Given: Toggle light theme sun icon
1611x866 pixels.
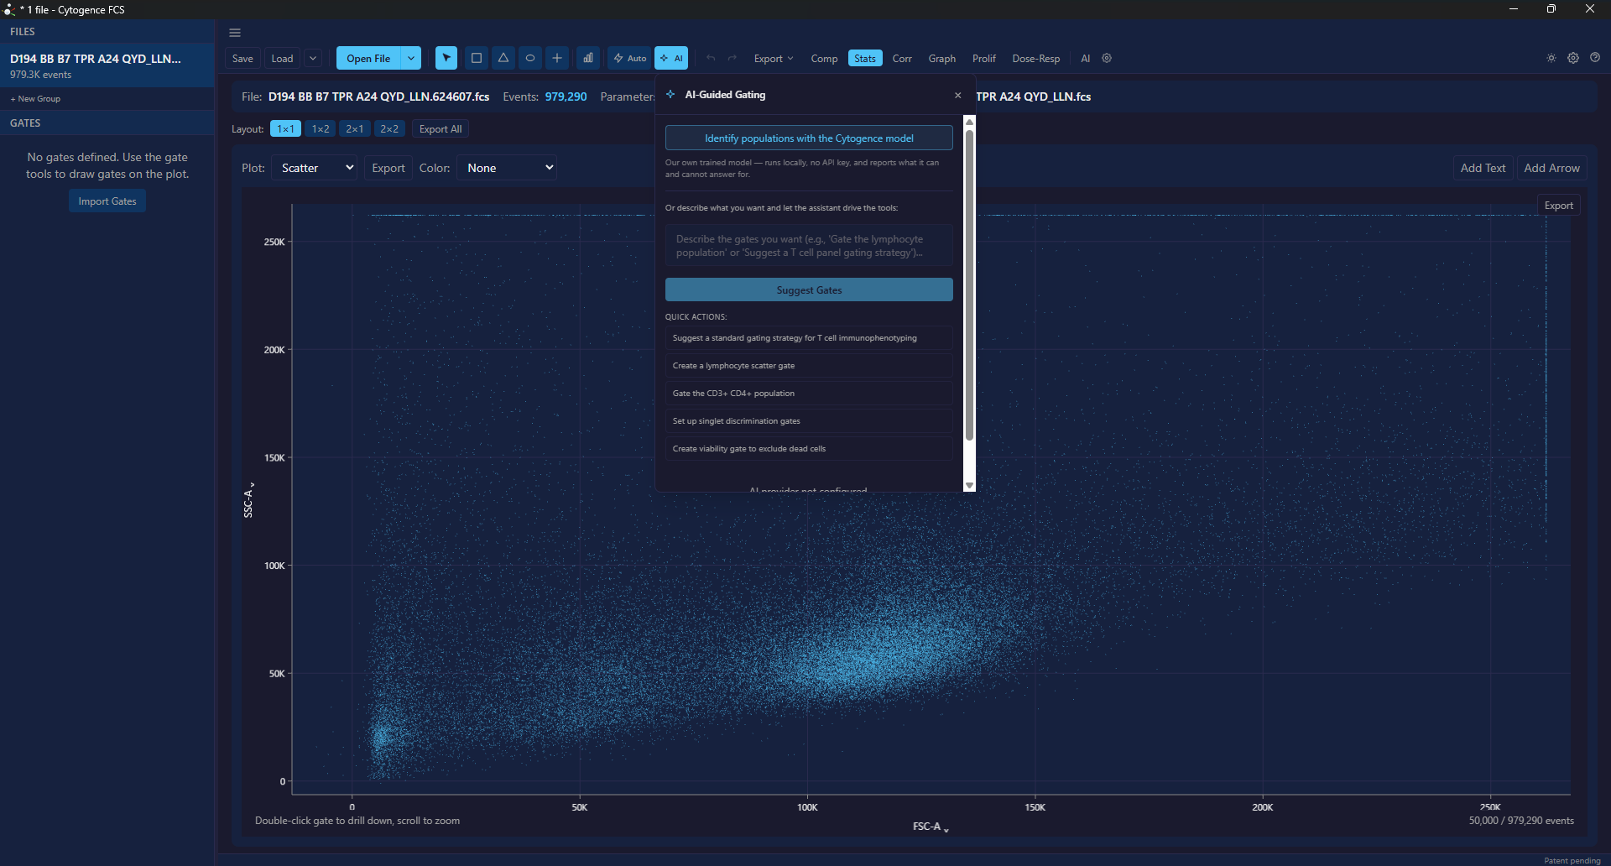Looking at the screenshot, I should coord(1551,58).
